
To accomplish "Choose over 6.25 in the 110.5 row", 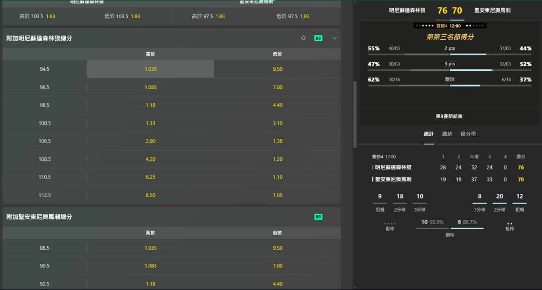I will [x=151, y=177].
